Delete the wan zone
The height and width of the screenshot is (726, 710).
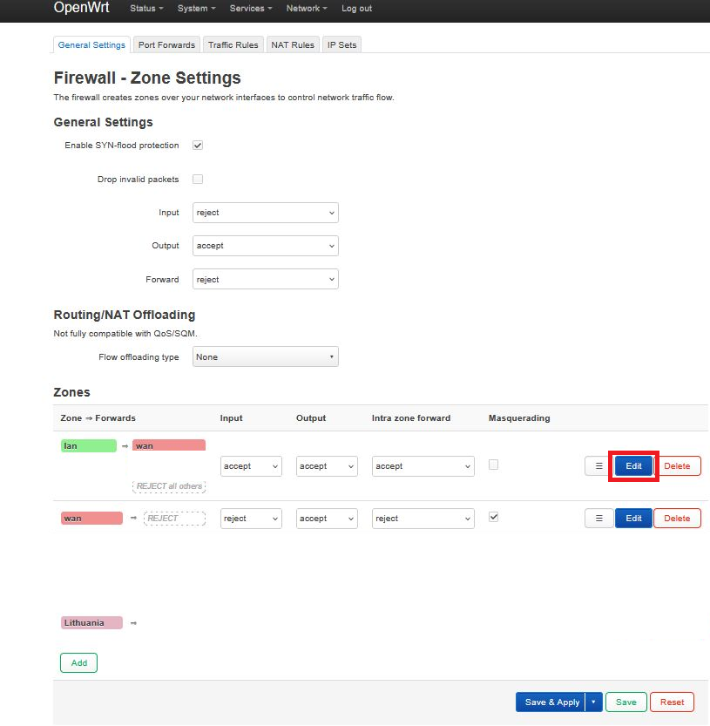677,519
